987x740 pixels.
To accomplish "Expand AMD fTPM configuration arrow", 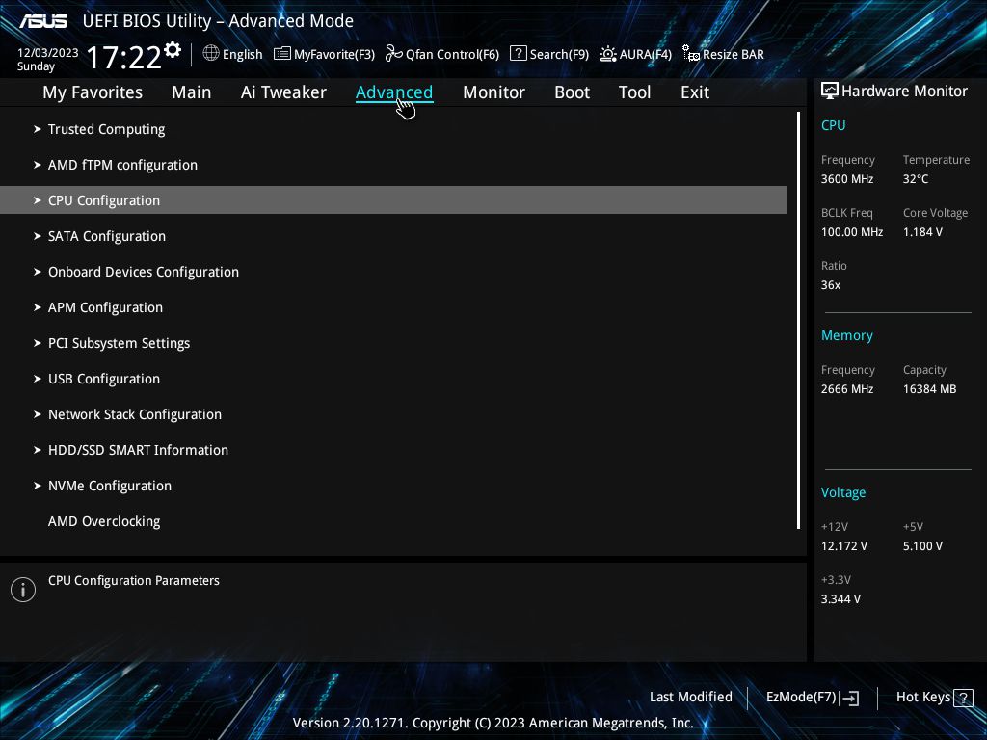I will click(38, 165).
